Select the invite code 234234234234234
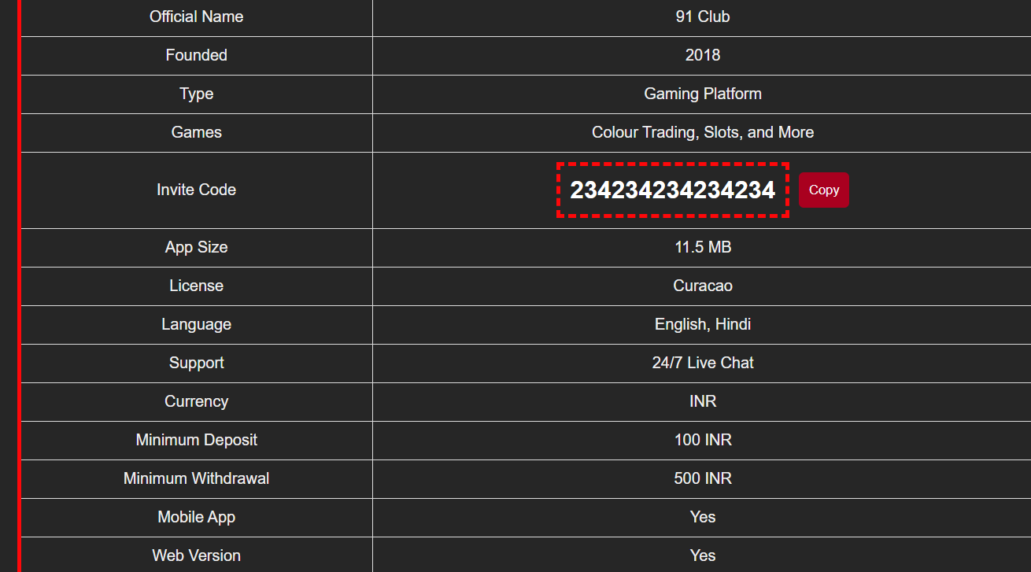Screen dimensions: 1031x572 pyautogui.click(x=671, y=190)
